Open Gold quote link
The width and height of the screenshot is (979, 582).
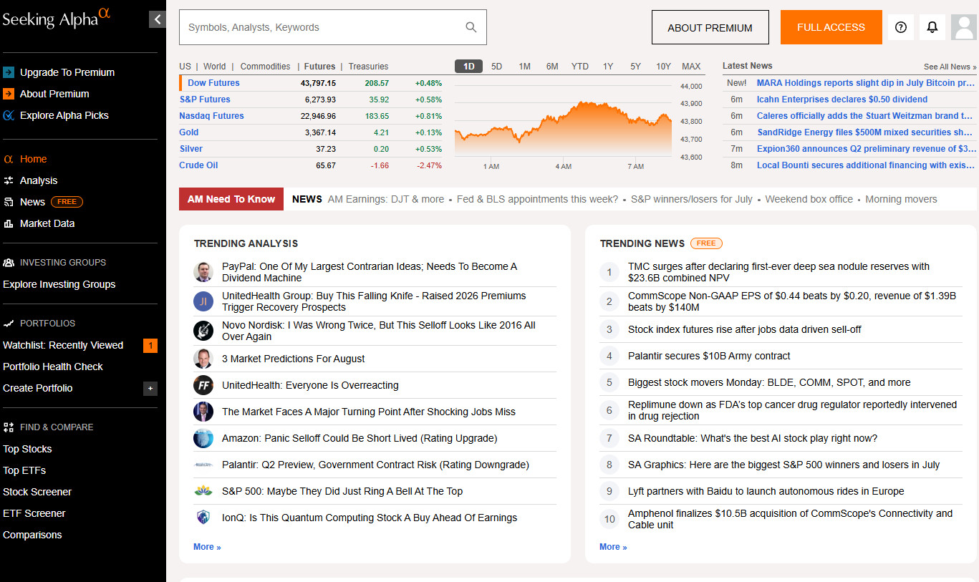coord(189,132)
